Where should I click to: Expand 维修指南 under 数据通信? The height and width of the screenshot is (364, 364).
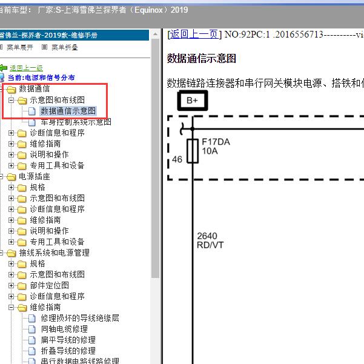tap(11, 144)
